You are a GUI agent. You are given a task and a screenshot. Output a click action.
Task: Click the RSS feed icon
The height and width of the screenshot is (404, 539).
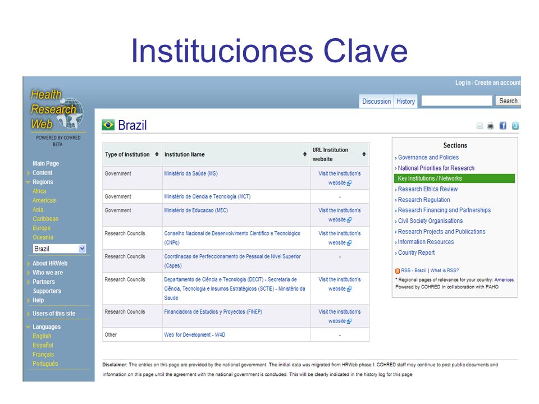click(398, 270)
